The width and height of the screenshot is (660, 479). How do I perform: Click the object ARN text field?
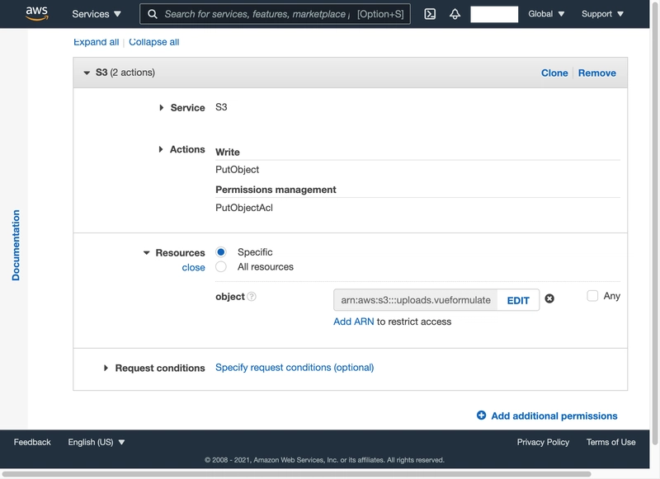click(416, 300)
